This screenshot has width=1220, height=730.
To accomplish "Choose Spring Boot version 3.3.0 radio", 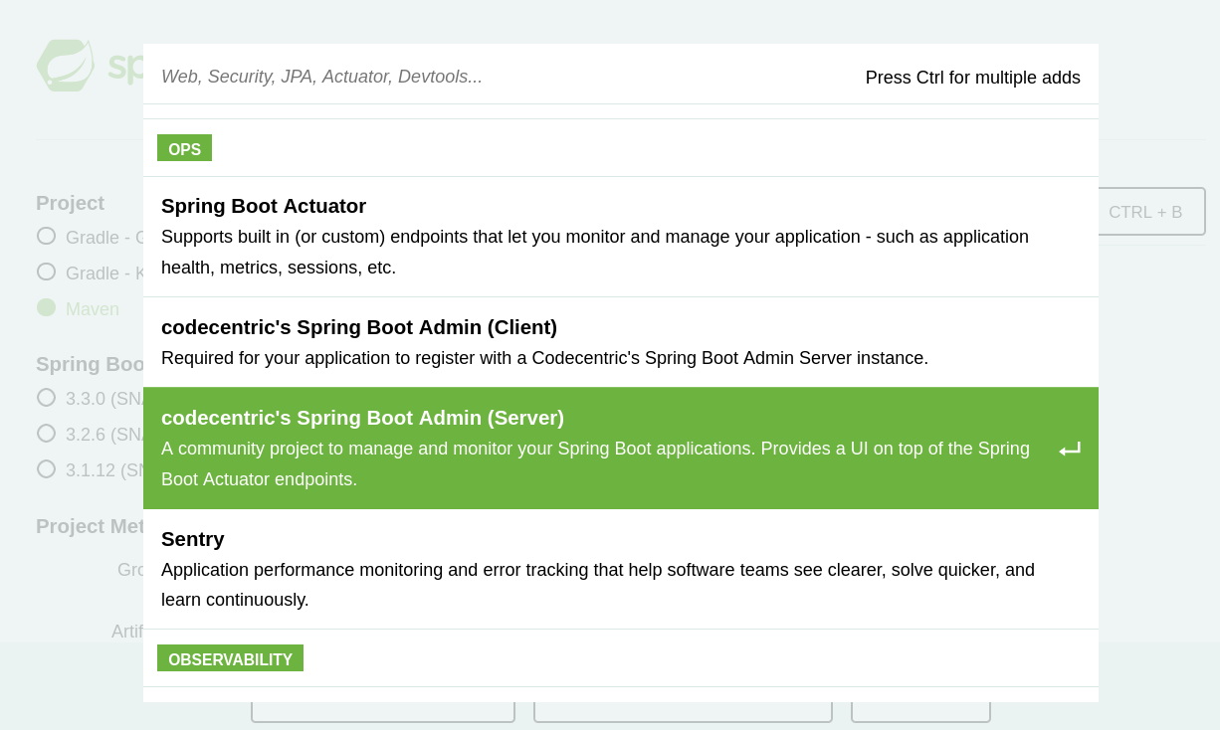I will 46,397.
